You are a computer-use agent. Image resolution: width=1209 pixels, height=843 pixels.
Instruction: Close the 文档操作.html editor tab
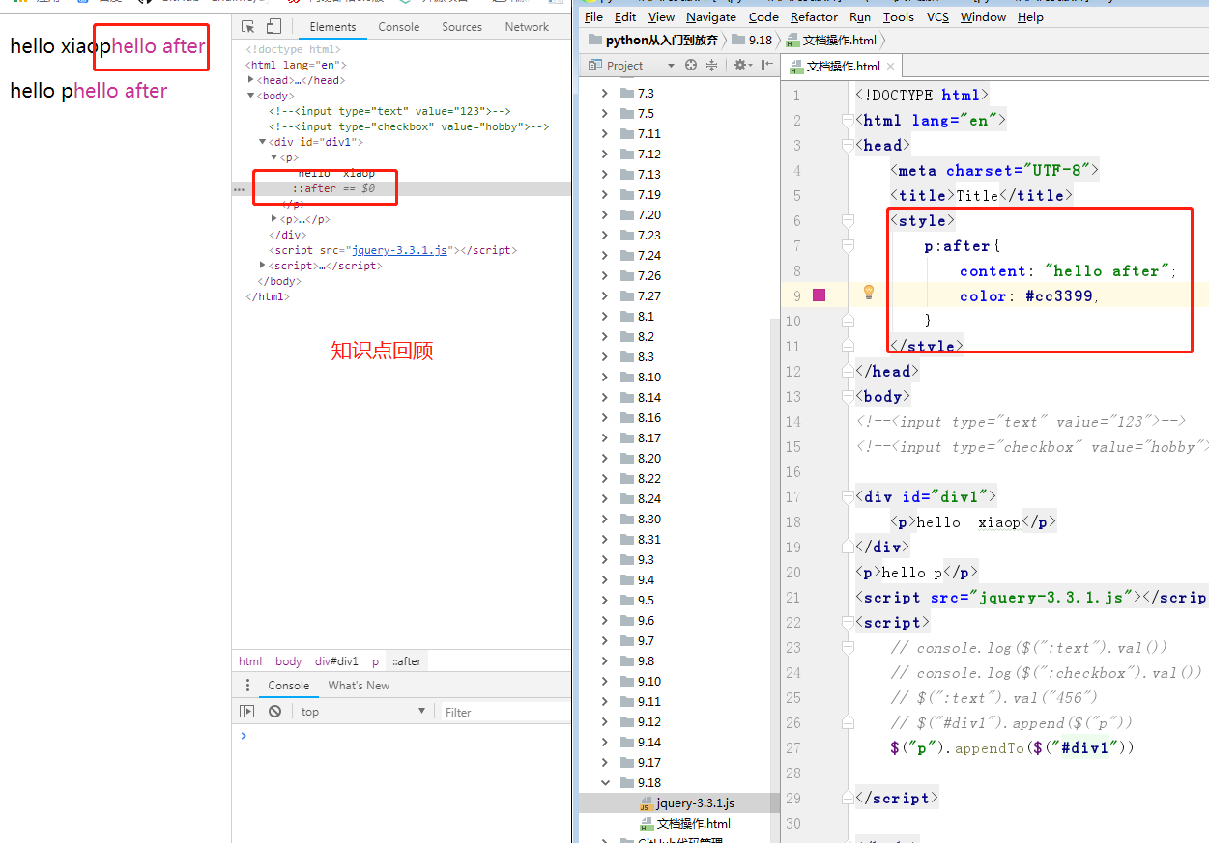point(891,67)
